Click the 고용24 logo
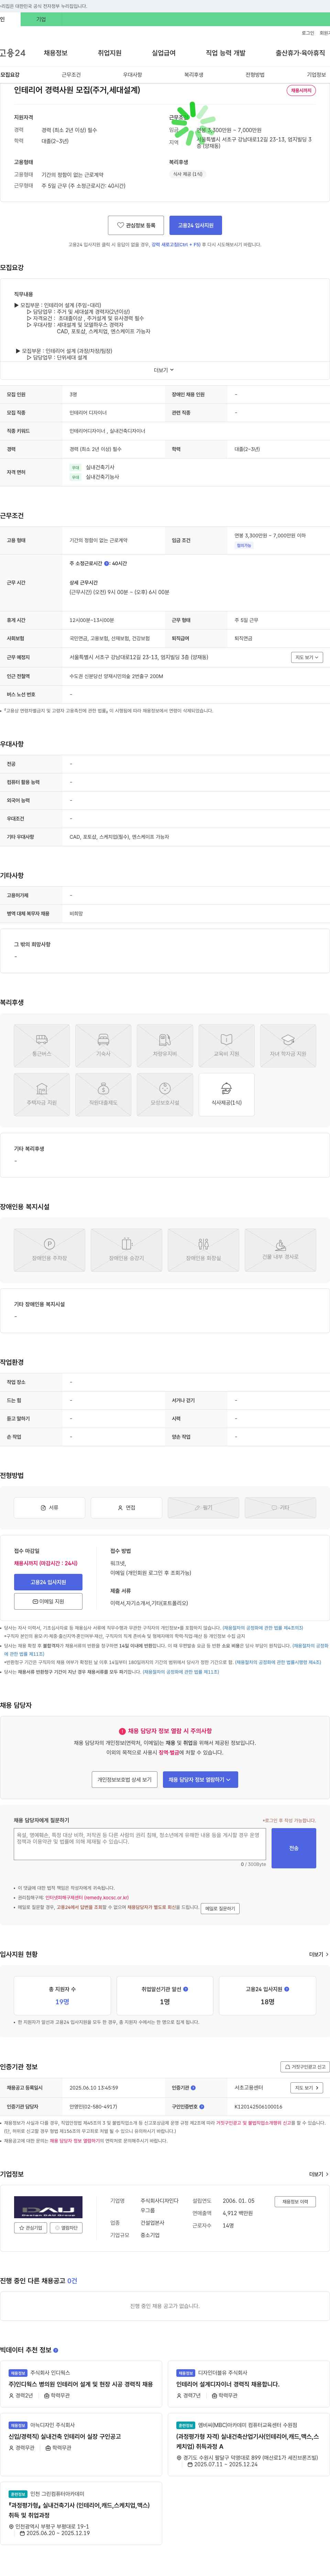This screenshot has width=330, height=2576. [13, 53]
